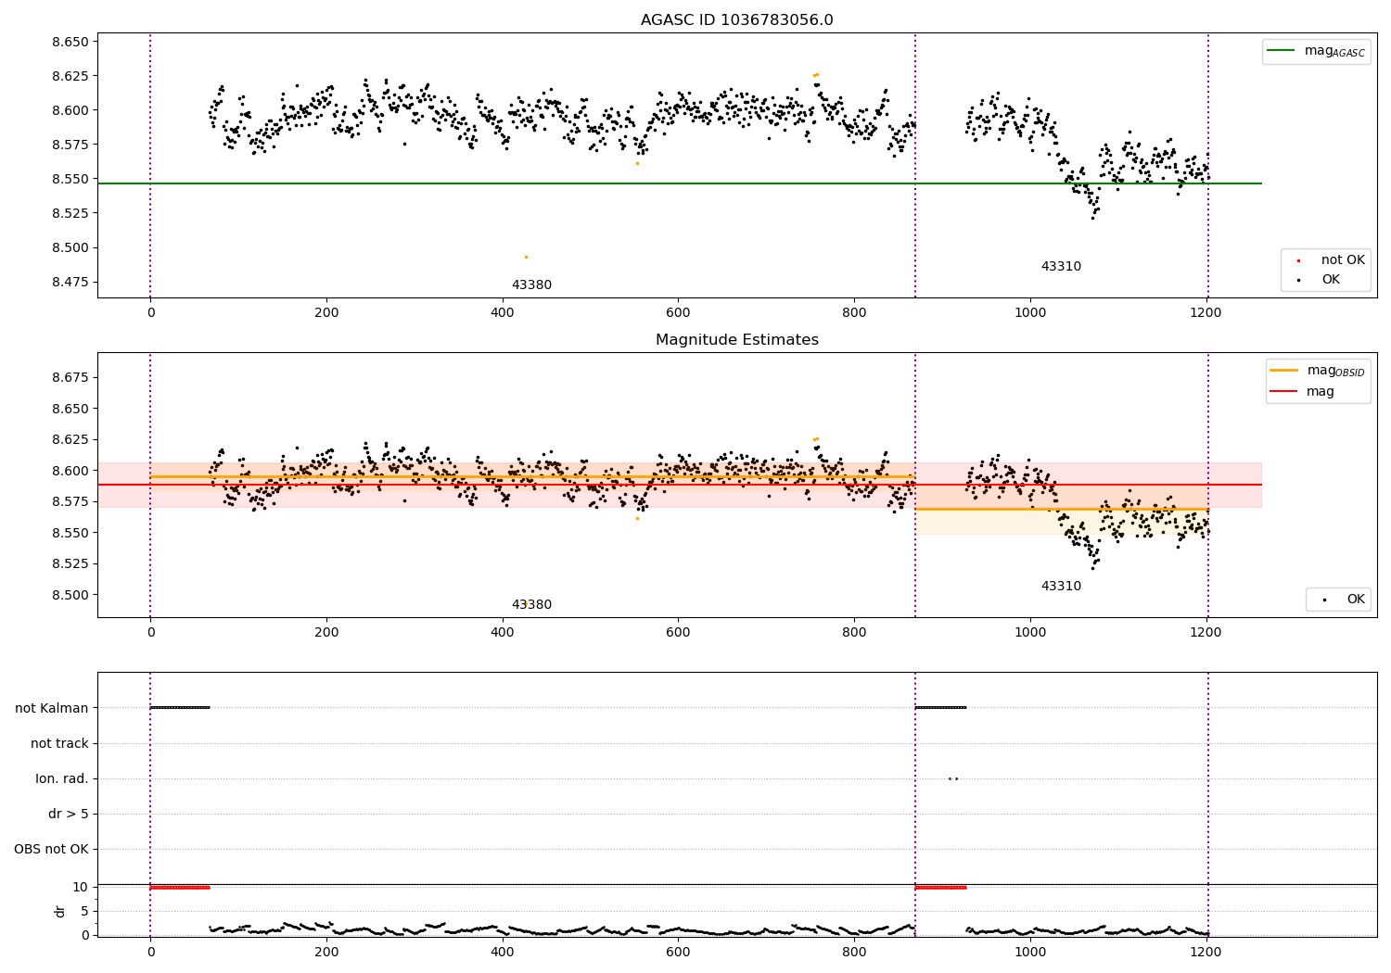
Task: Click annotation '43310' in Magnitude Estimates plot
Action: 1061,587
